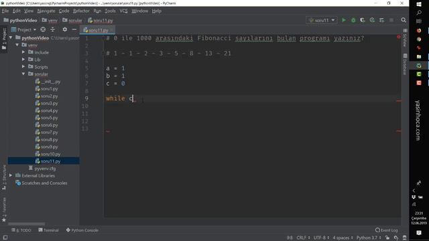Expand External Libraries node
The width and height of the screenshot is (429, 241).
(11, 175)
